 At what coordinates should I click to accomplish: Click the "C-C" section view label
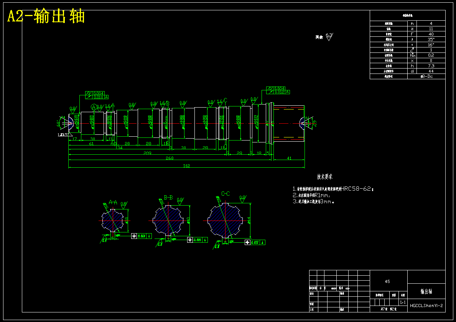tap(226, 194)
